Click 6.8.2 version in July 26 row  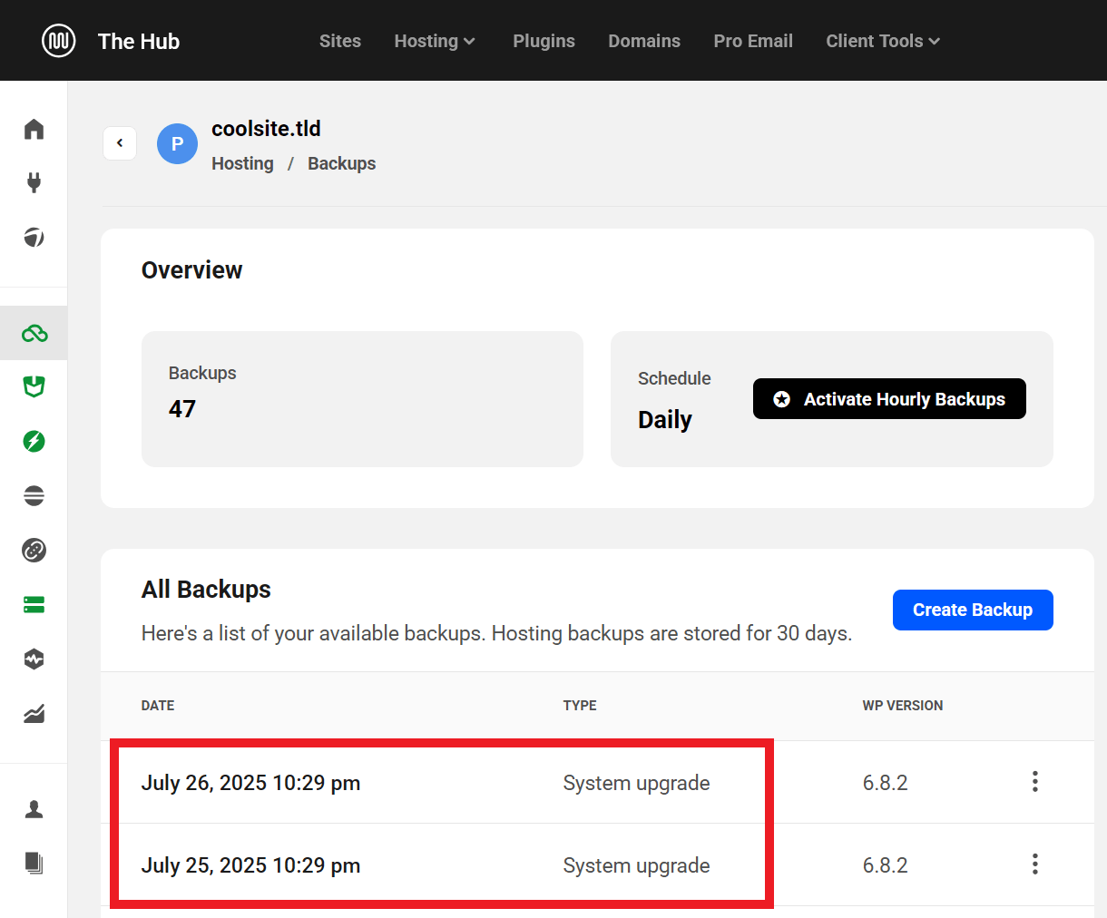(x=886, y=783)
